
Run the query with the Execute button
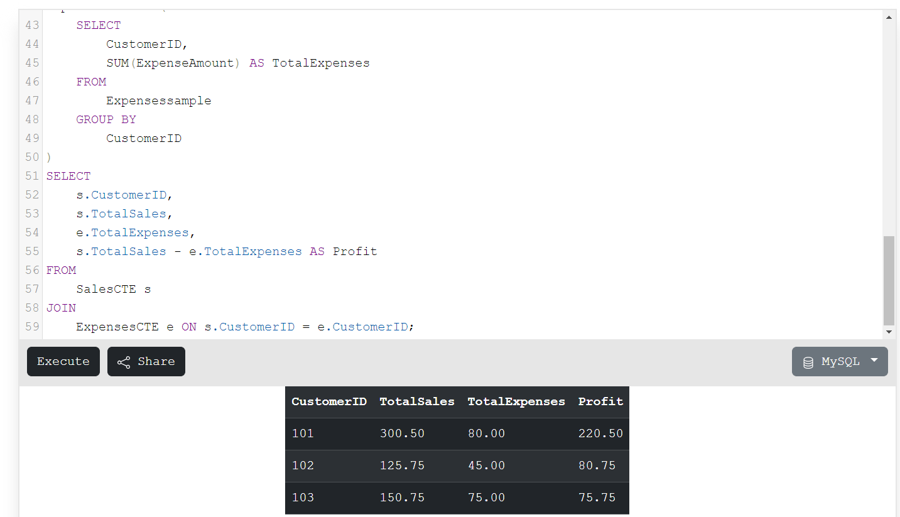click(x=63, y=361)
